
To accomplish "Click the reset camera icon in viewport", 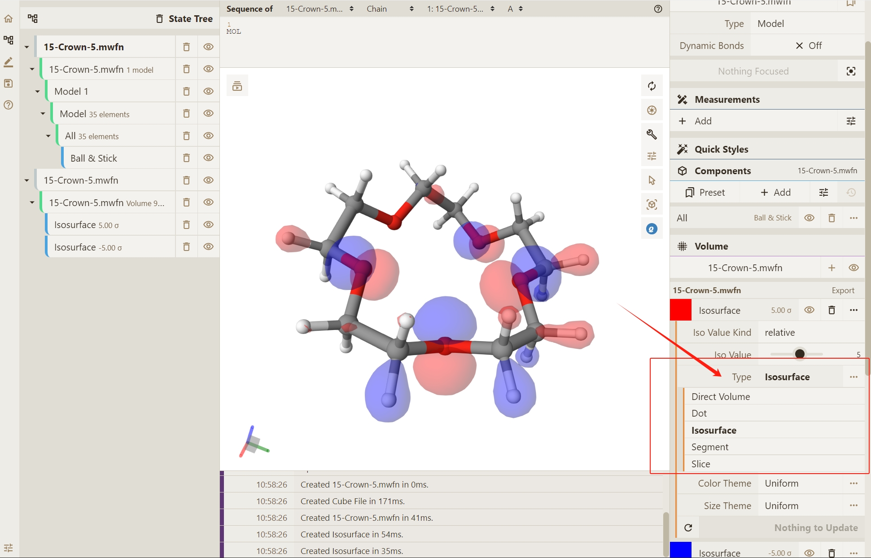I will click(x=652, y=86).
